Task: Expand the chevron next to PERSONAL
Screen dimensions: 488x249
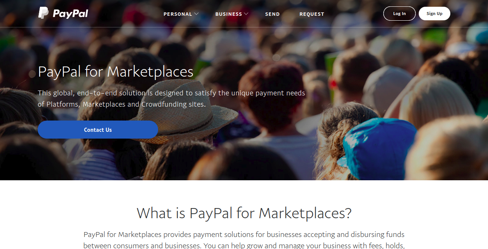Action: 196,14
